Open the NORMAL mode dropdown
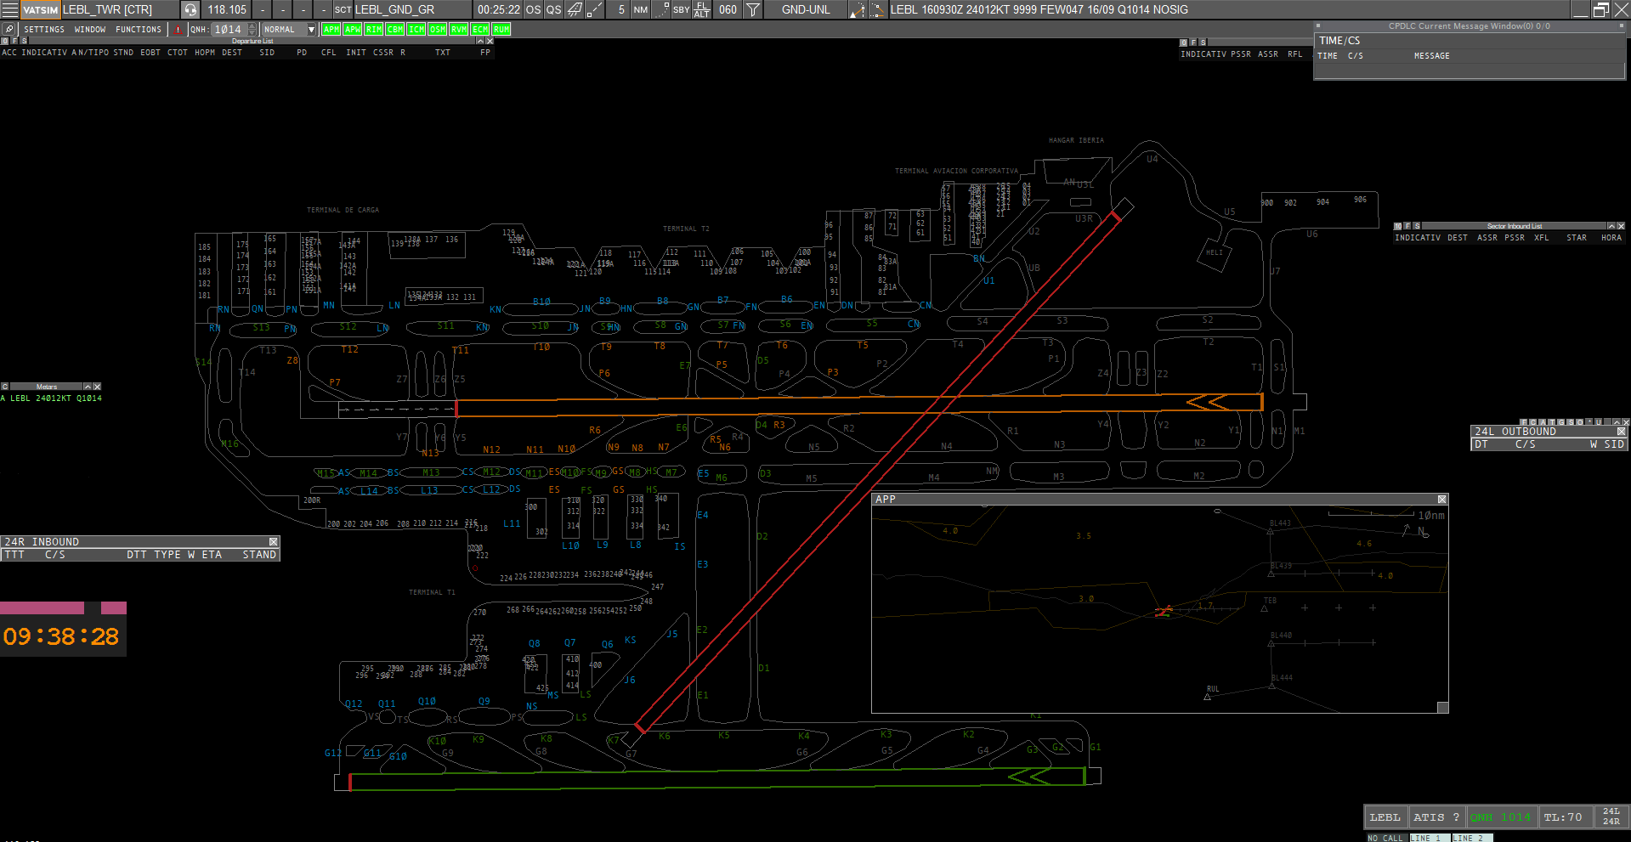Image resolution: width=1631 pixels, height=842 pixels. (x=311, y=29)
